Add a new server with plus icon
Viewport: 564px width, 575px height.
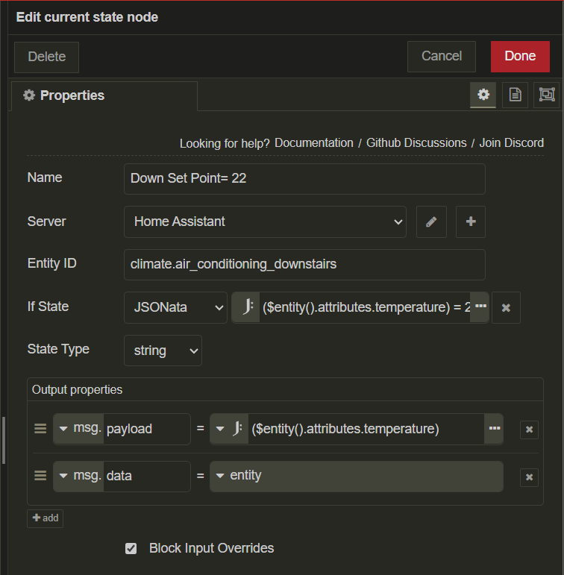click(x=470, y=221)
